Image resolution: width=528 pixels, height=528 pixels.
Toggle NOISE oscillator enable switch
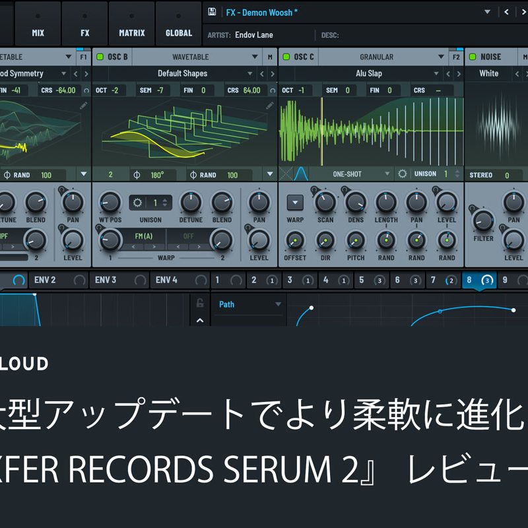473,57
